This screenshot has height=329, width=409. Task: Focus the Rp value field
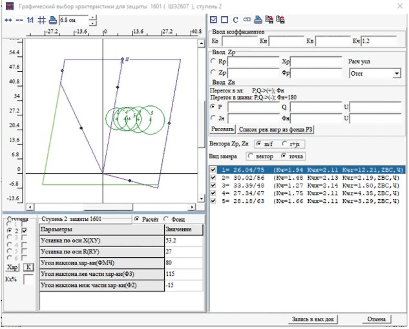pyautogui.click(x=253, y=61)
